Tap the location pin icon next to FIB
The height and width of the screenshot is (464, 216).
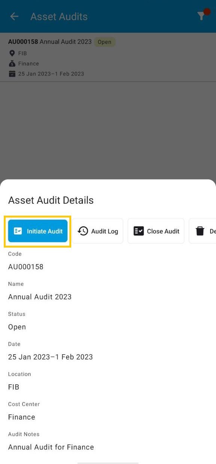(12, 53)
